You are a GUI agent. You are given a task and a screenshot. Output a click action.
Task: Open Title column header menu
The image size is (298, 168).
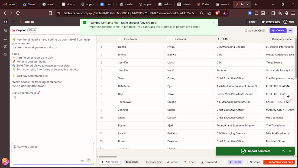pos(238,39)
